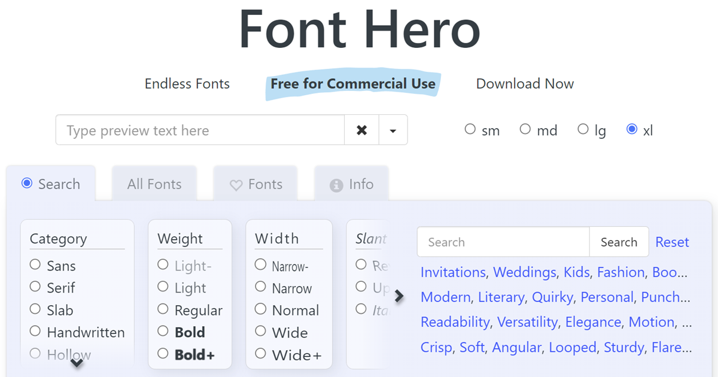Clear the preview text using the X icon
The image size is (718, 377).
coord(361,130)
